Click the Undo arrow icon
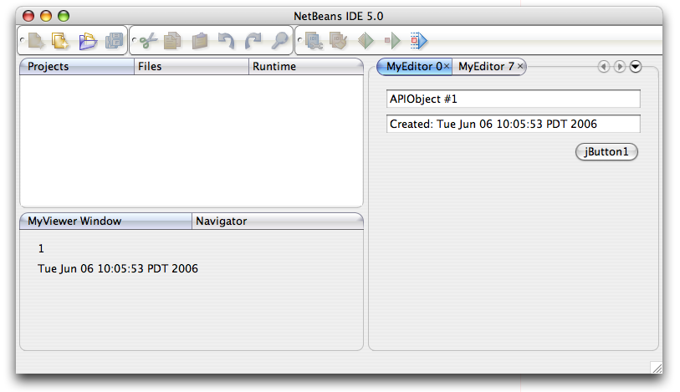Image resolution: width=680 pixels, height=392 pixels. point(227,41)
